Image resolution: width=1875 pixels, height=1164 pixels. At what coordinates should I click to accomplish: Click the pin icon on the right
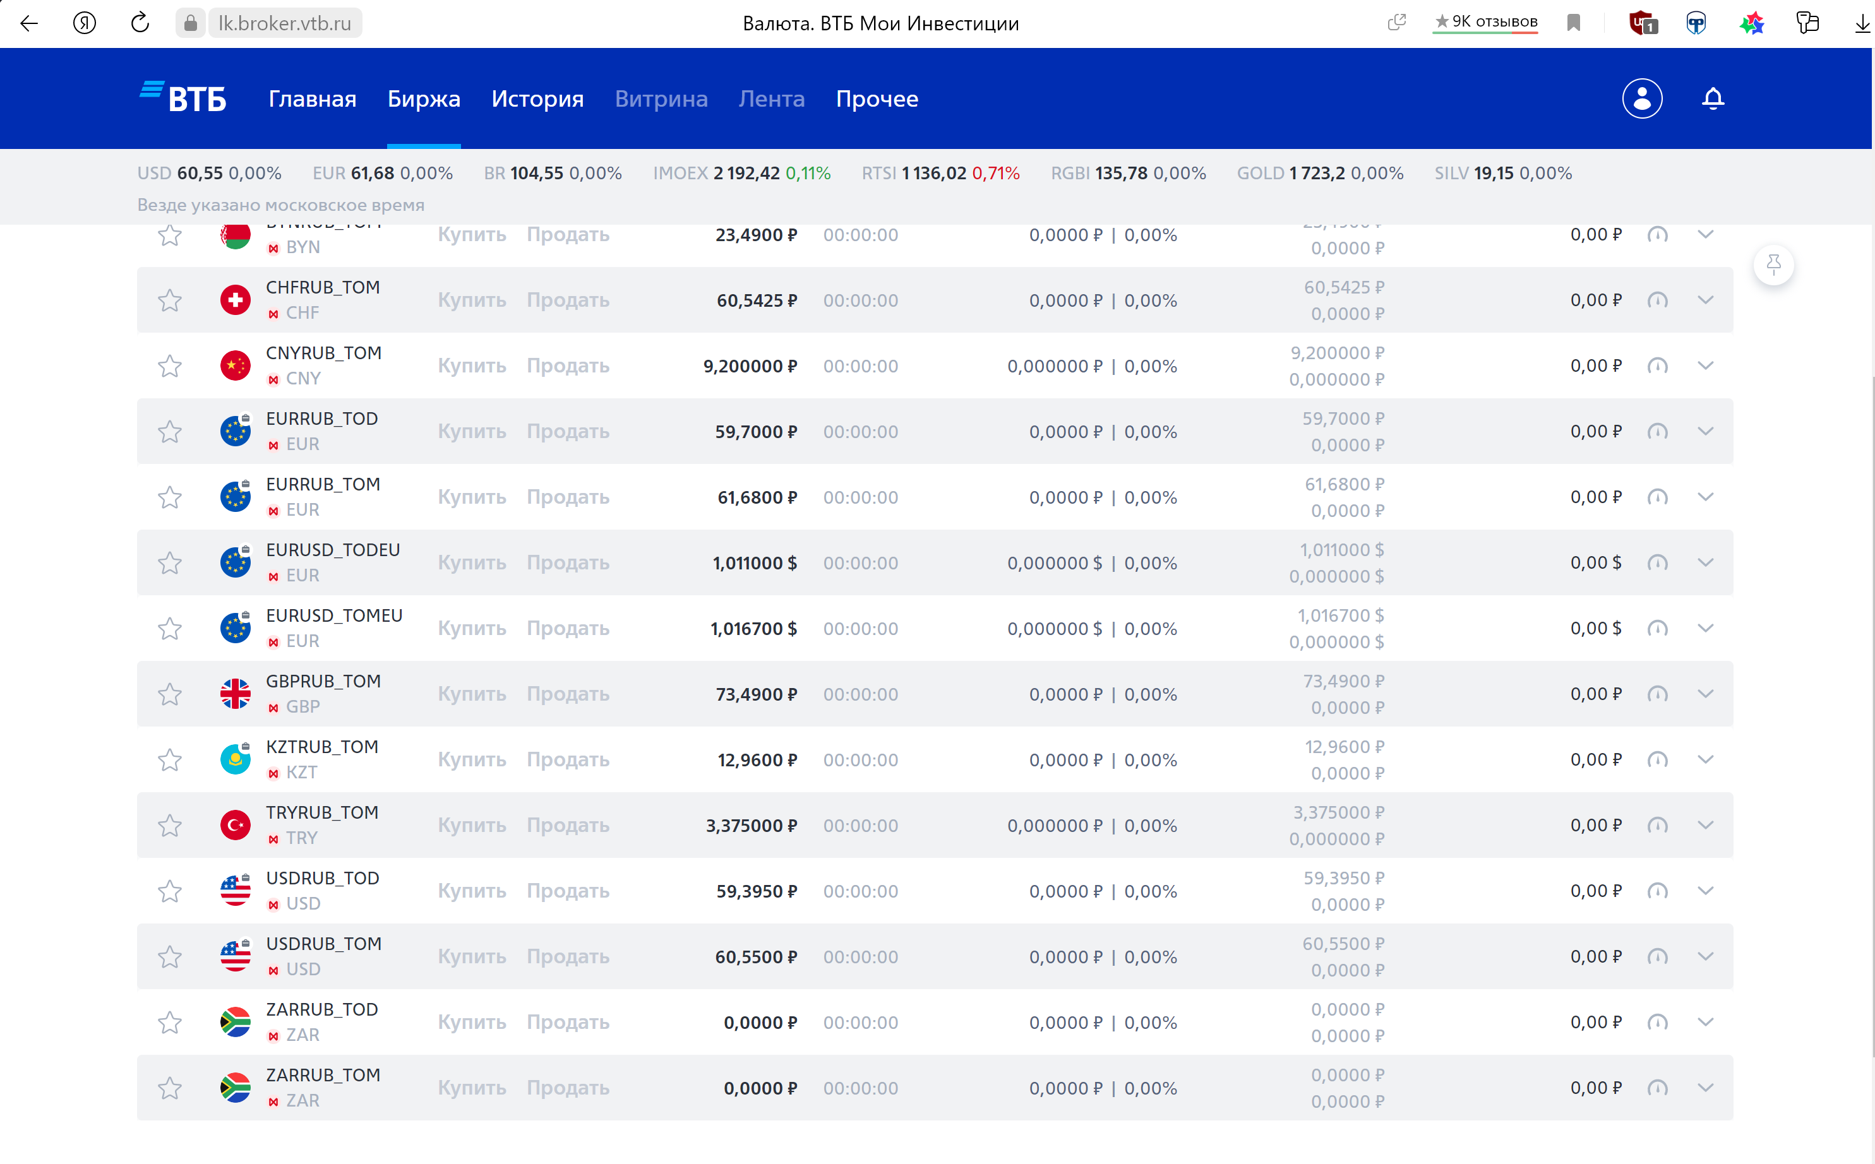pyautogui.click(x=1773, y=265)
